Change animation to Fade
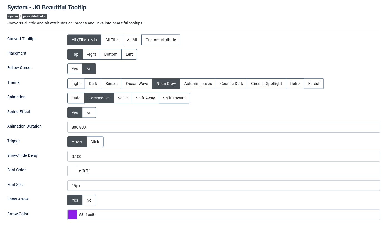 76,98
